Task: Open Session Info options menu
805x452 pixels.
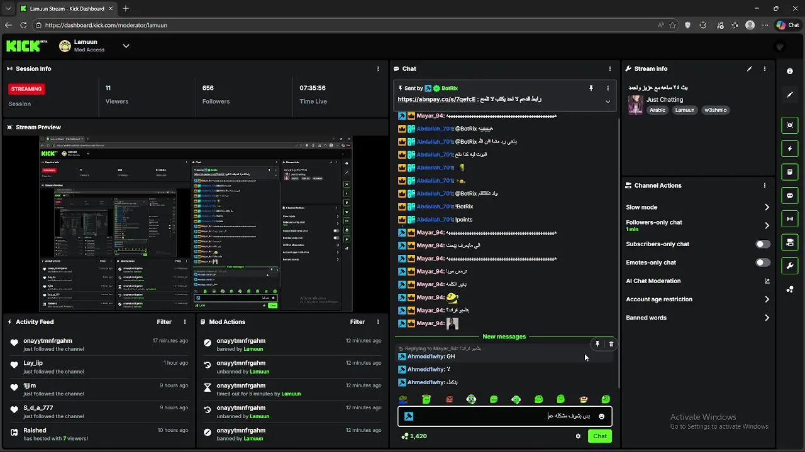Action: point(378,69)
